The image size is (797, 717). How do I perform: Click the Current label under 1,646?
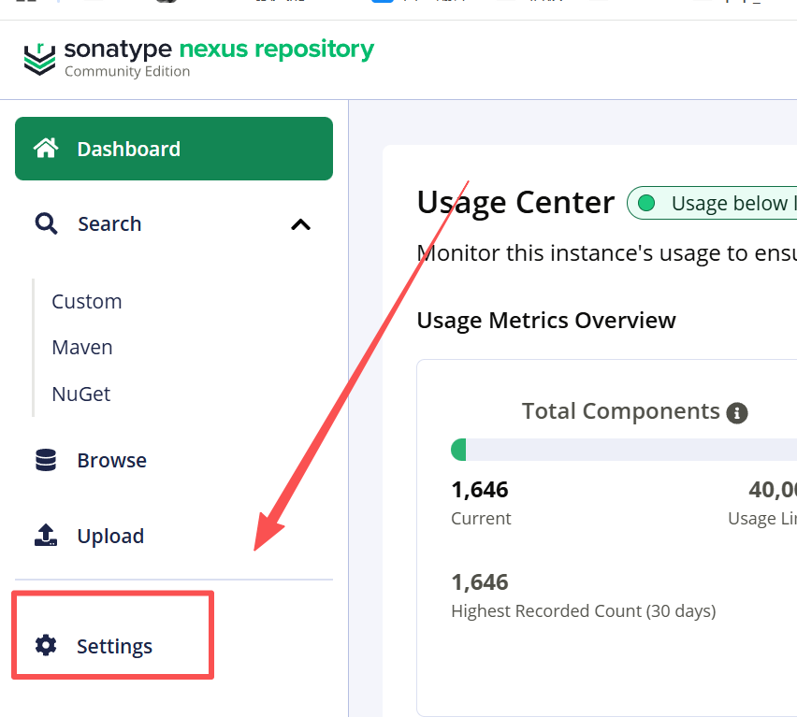[x=481, y=519]
